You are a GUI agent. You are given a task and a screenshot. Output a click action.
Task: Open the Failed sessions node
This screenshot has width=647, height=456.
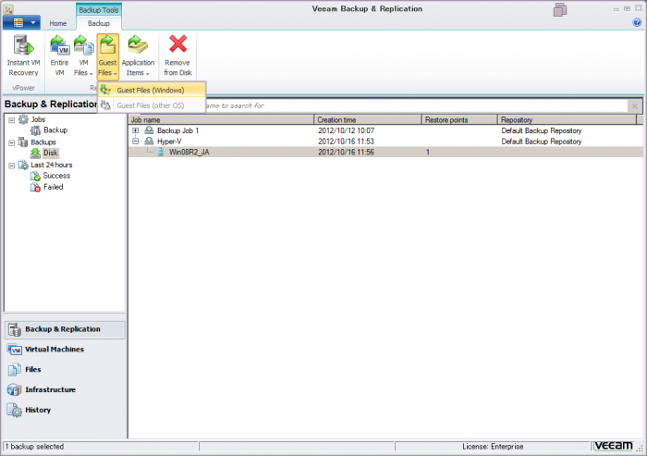pos(54,187)
